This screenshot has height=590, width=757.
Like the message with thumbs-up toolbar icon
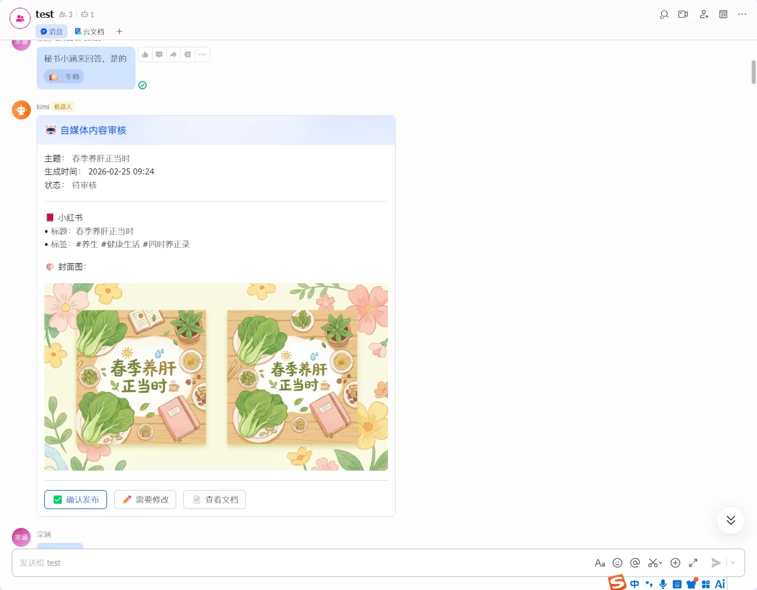pyautogui.click(x=145, y=54)
